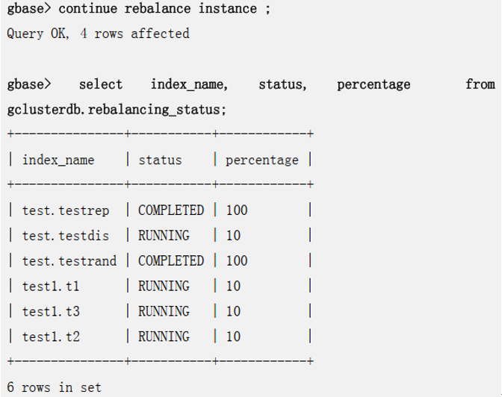Viewport: 502px width, 397px height.
Task: Click the percentage column header in the table
Action: 261,160
